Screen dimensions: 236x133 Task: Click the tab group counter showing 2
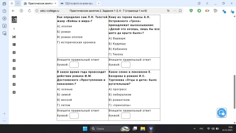(x=12, y=3)
